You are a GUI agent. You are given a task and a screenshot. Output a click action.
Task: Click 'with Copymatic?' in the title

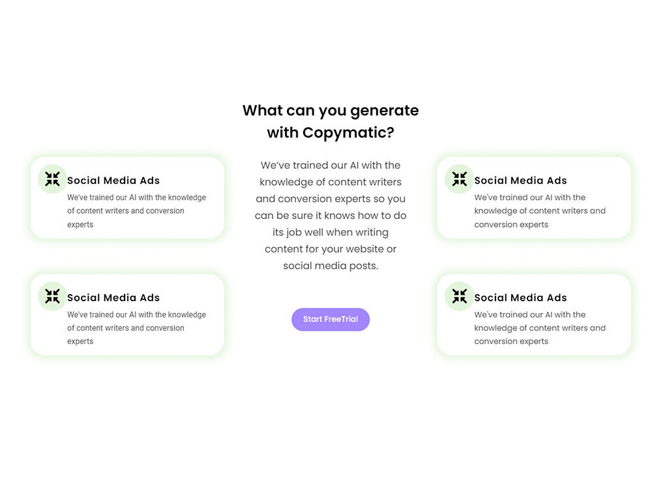tap(331, 132)
